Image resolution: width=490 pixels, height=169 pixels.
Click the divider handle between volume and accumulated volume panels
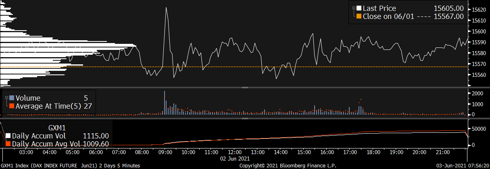[x=244, y=119]
